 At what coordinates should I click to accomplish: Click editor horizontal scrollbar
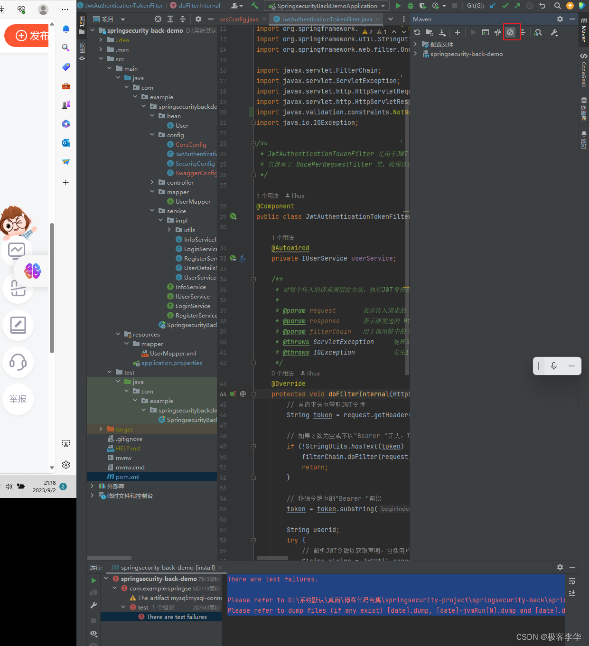[x=272, y=558]
